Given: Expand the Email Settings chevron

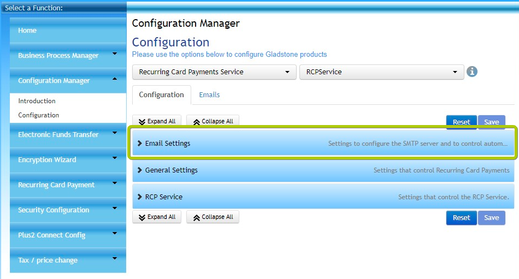Looking at the screenshot, I should pos(140,143).
